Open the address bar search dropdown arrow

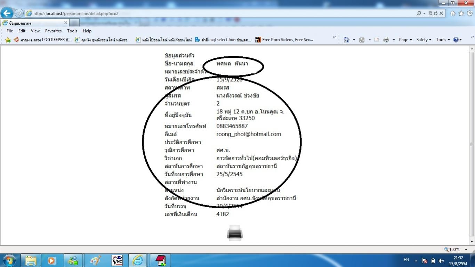tap(424, 13)
